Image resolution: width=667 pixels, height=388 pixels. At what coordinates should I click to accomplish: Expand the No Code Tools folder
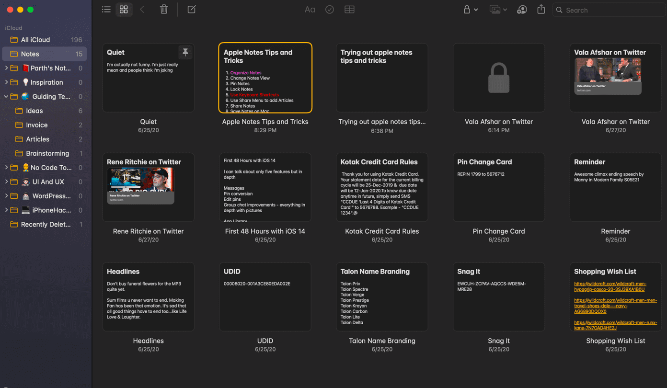coord(6,168)
